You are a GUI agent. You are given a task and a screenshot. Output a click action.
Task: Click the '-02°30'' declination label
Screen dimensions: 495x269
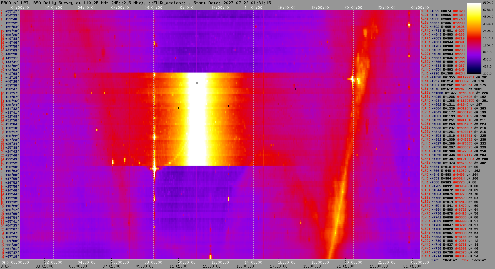tap(12, 245)
